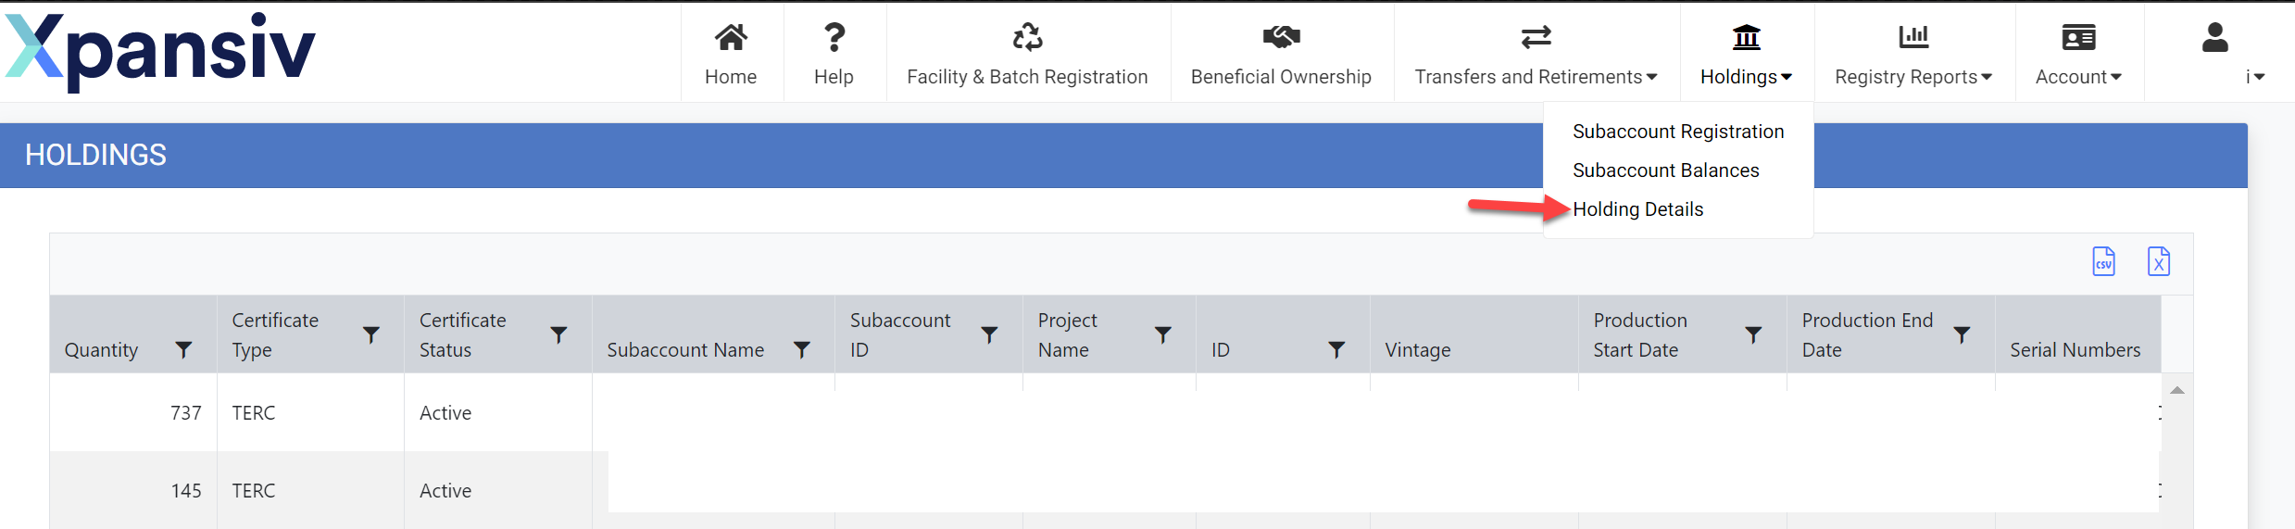Click the Xpansiv logo
2295x529 pixels.
(160, 50)
